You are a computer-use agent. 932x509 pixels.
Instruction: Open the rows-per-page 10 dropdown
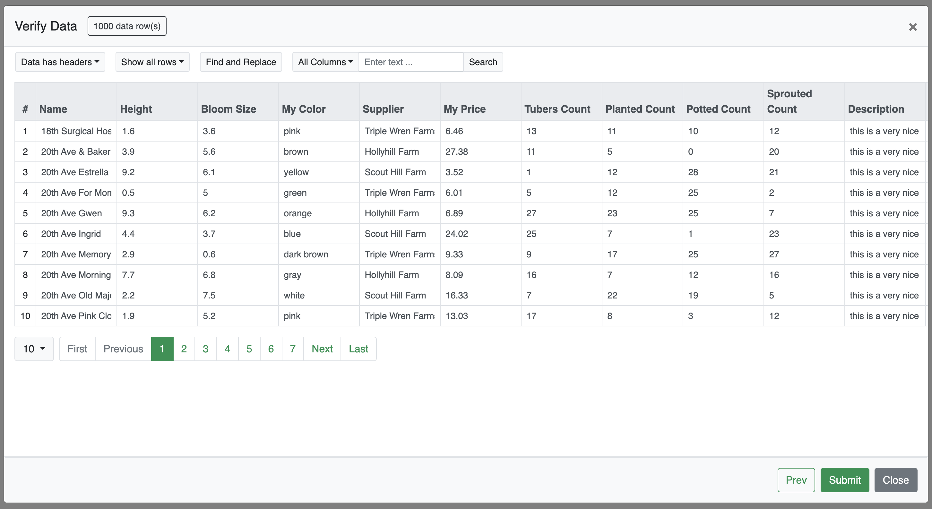[34, 349]
